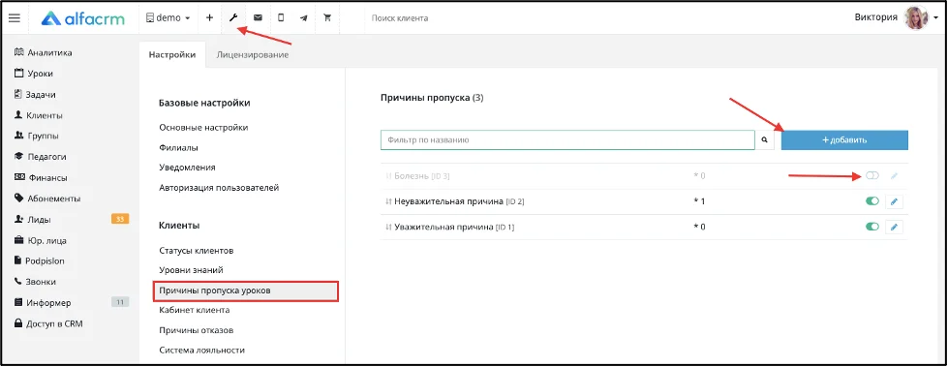Open Статусы клиентов link
Image resolution: width=948 pixels, height=367 pixels.
click(x=197, y=250)
